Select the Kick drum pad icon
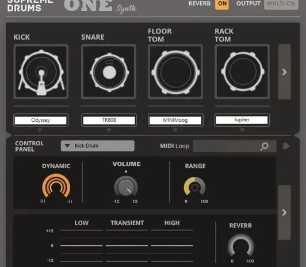Screen dimensions: 306x267 tap(41, 72)
